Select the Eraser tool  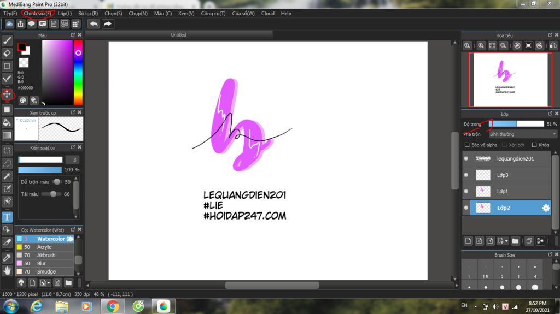[7, 53]
